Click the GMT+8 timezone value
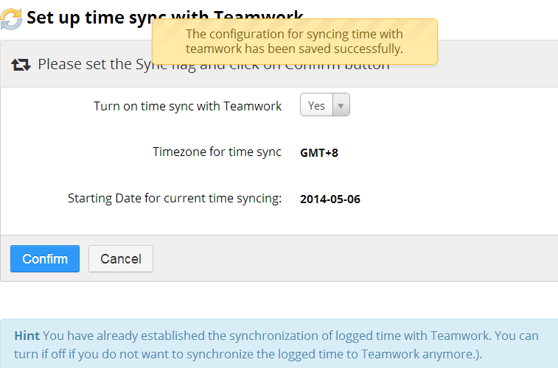The height and width of the screenshot is (368, 558). click(319, 153)
